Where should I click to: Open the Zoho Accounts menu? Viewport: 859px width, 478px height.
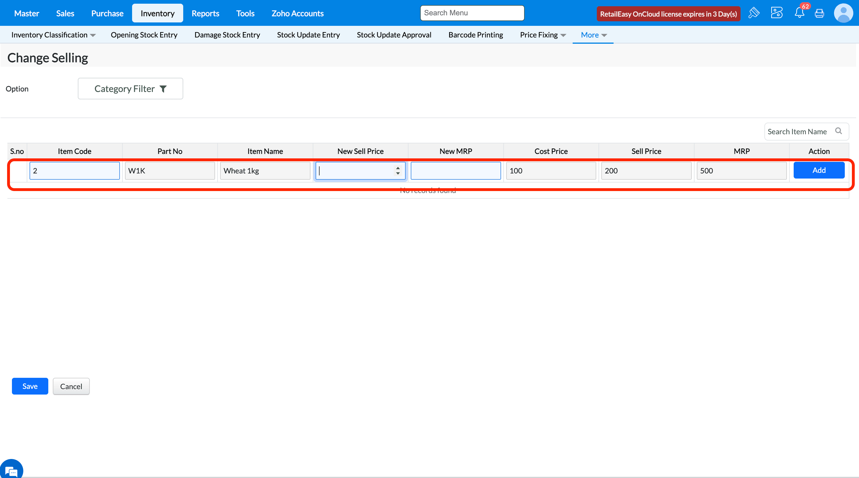(297, 13)
